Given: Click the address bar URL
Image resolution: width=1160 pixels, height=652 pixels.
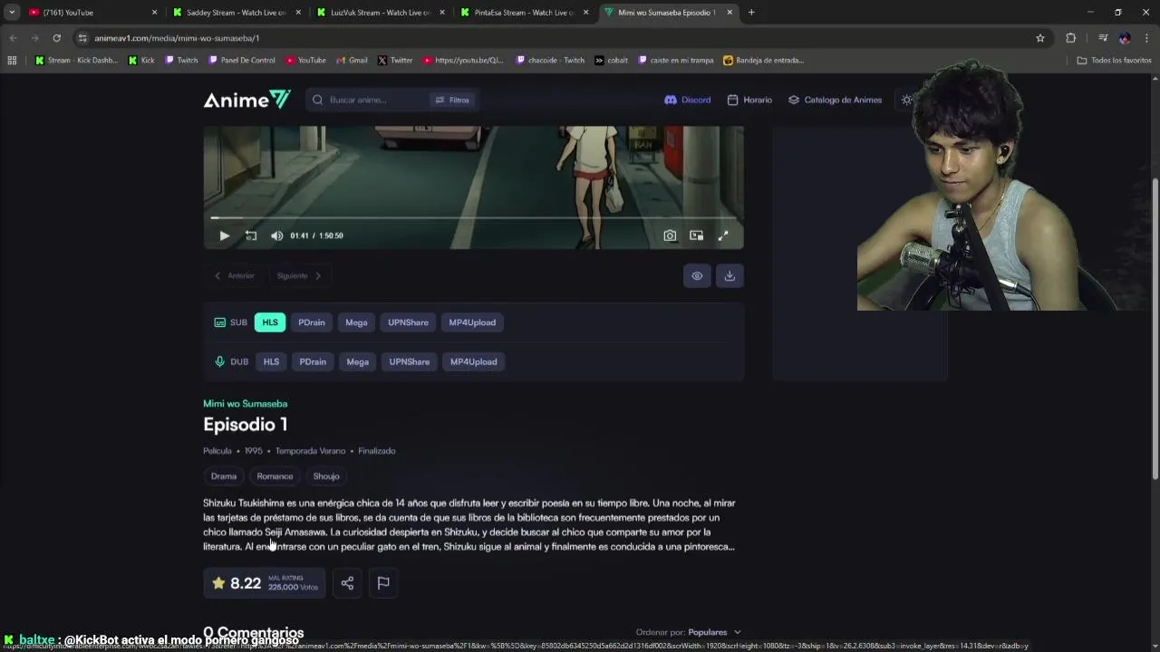Looking at the screenshot, I should coord(177,38).
